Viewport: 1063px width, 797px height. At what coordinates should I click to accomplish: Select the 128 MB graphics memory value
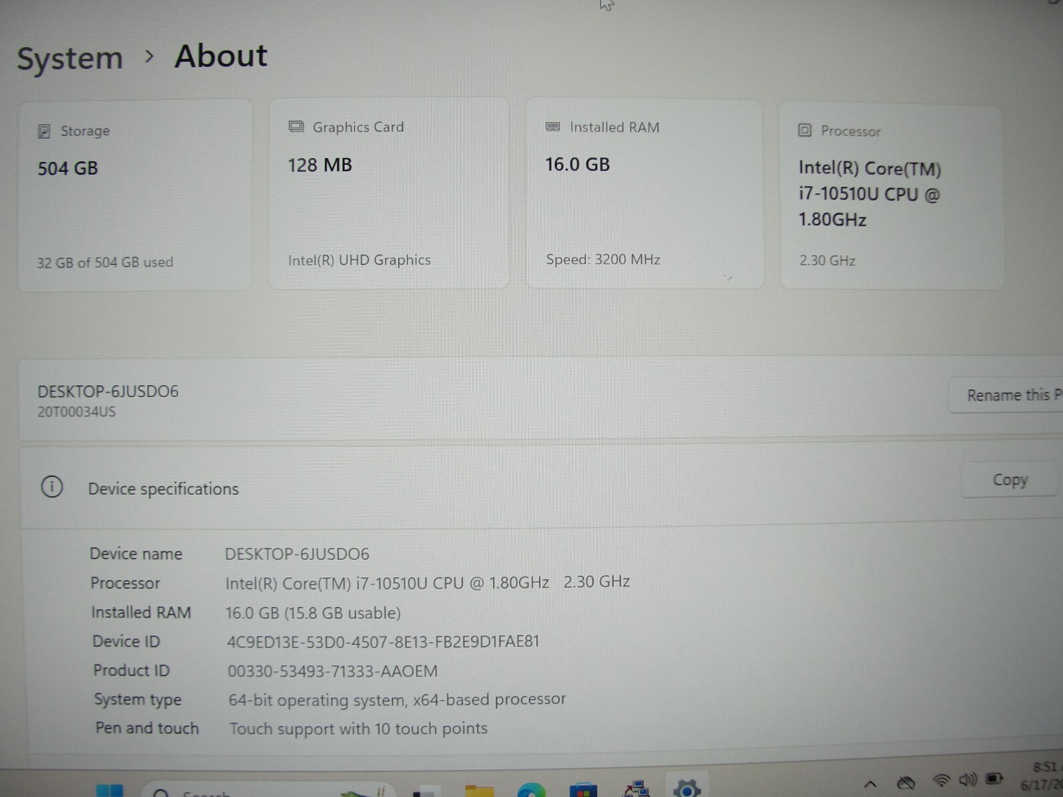pyautogui.click(x=320, y=165)
